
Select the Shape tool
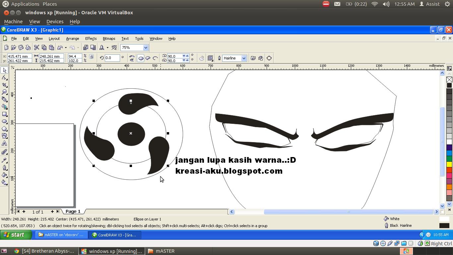(x=4, y=77)
